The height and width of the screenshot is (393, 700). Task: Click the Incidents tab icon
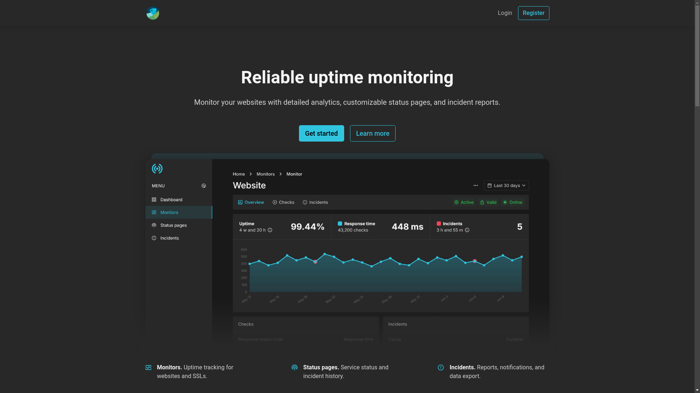305,202
